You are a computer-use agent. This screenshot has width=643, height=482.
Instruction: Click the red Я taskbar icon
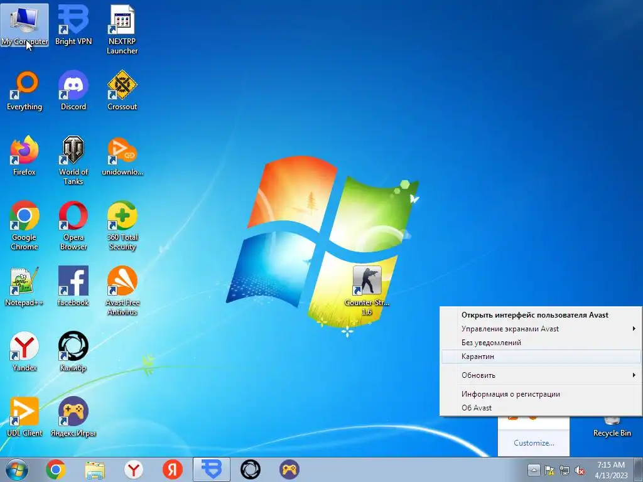[173, 469]
